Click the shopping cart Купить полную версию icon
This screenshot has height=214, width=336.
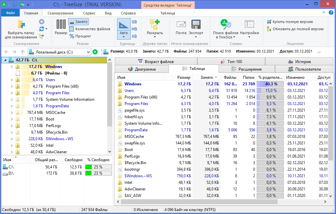(269, 22)
